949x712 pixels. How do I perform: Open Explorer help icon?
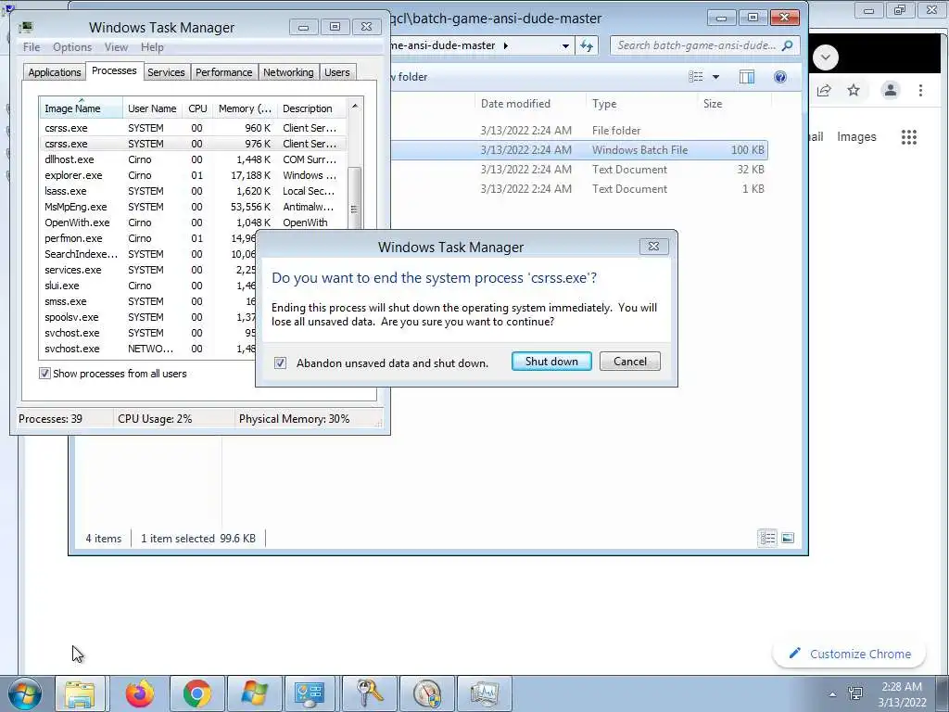click(780, 77)
